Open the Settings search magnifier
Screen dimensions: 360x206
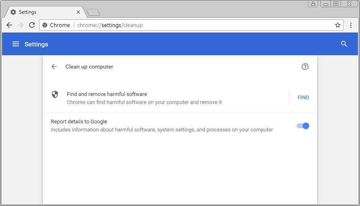(x=344, y=44)
